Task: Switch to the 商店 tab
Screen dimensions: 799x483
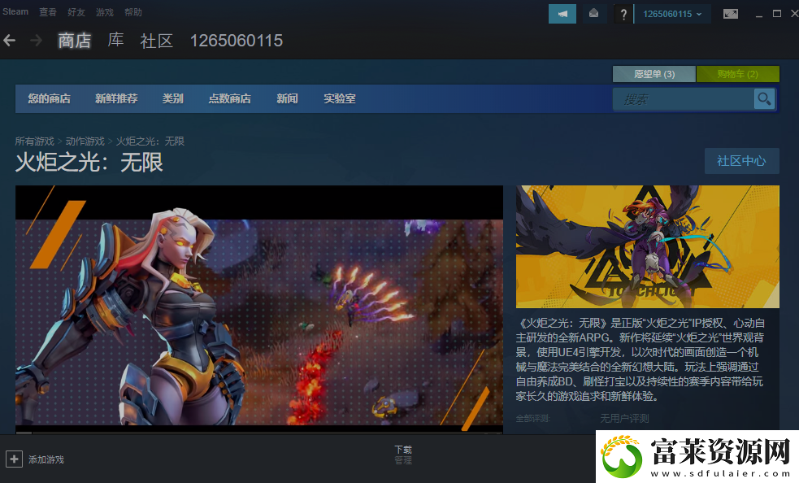Action: (75, 41)
